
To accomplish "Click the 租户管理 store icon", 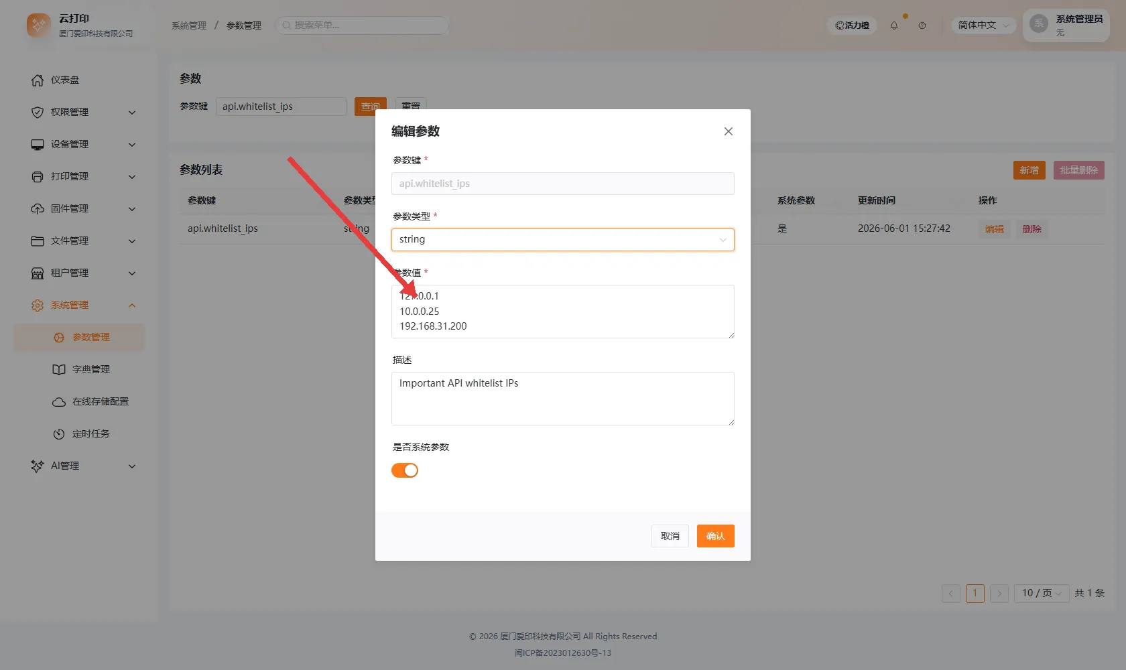I will coord(38,273).
